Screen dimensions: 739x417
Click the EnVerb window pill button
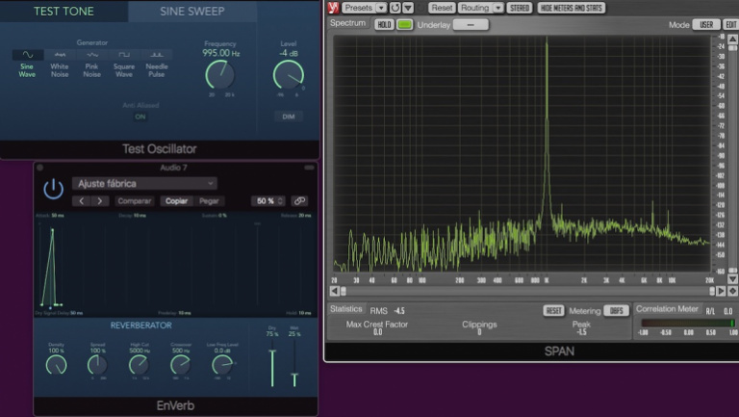coord(309,168)
